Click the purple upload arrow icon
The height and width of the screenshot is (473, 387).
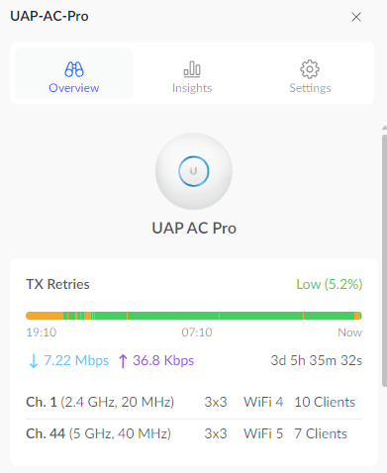[123, 361]
